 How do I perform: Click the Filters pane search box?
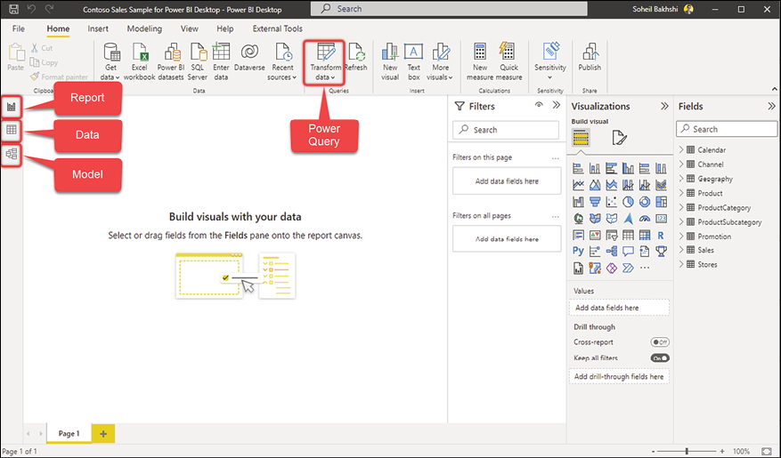[506, 130]
